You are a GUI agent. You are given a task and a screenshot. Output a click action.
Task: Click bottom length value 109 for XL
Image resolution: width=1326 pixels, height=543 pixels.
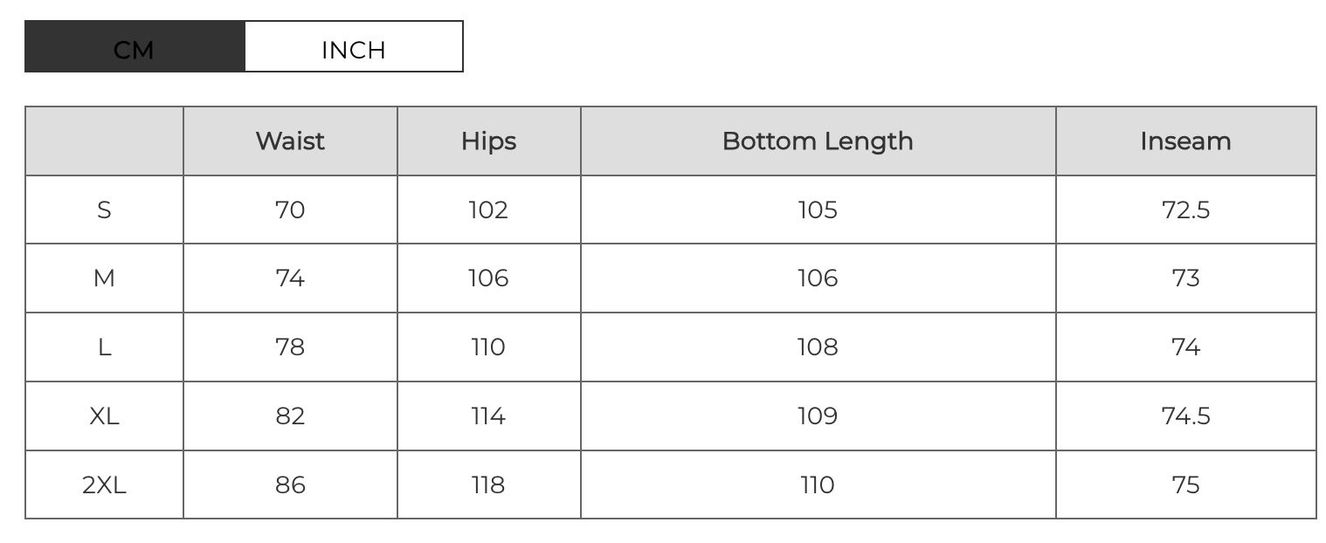coord(818,416)
